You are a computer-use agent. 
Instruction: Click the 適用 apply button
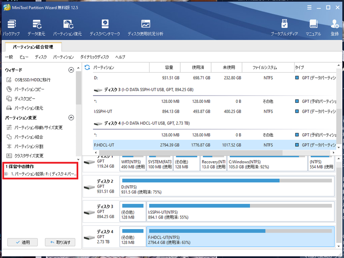(22, 242)
